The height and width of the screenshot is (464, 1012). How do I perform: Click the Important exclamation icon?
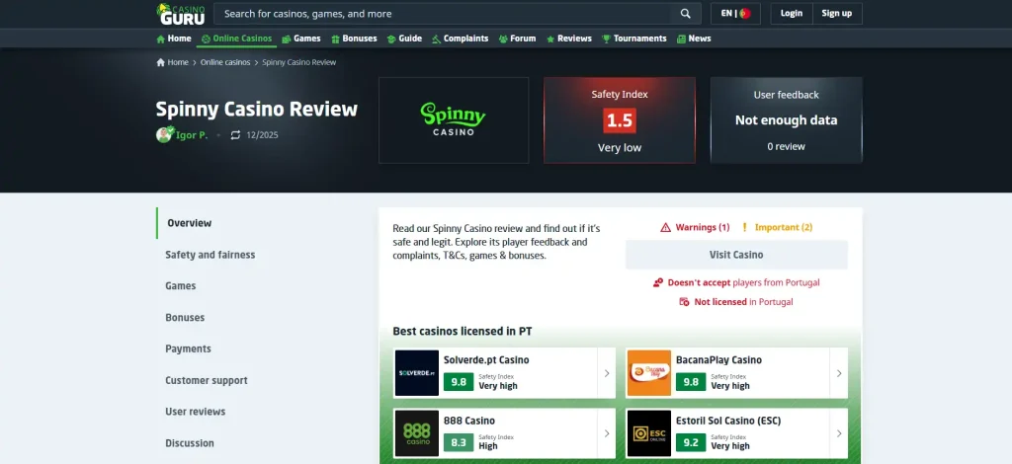(x=744, y=227)
